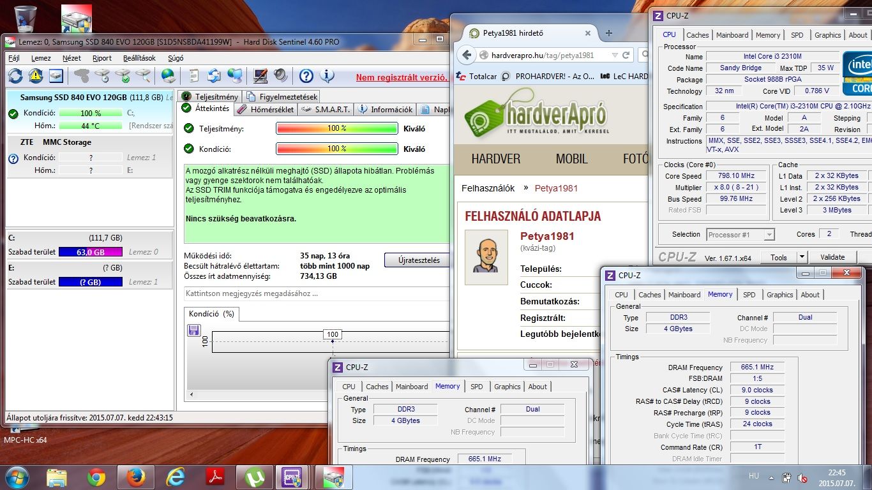Open uTorrent from the taskbar
This screenshot has width=872, height=490.
(x=254, y=477)
